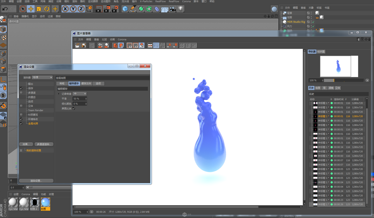Image resolution: width=374 pixels, height=218 pixels.
Task: Click the 平滑 50% stepper arrows
Action: point(86,99)
